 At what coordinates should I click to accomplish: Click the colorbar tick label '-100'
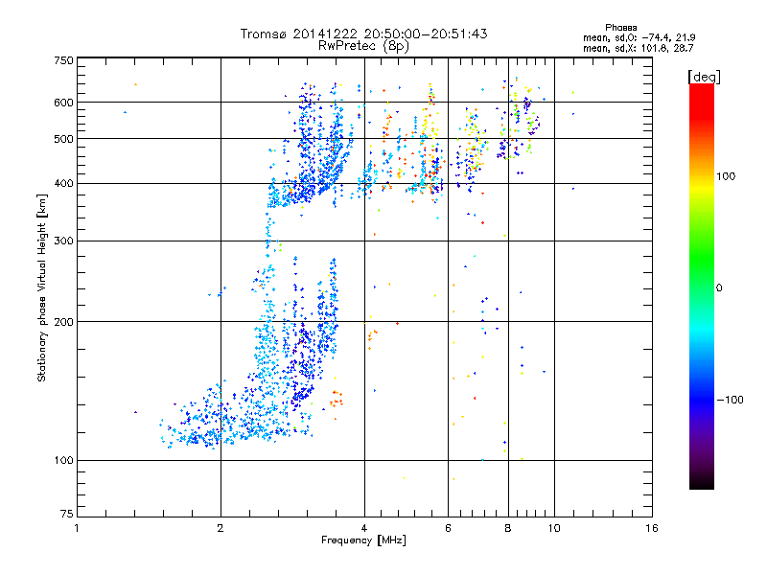730,400
